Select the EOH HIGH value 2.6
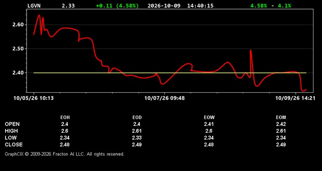 [65, 131]
